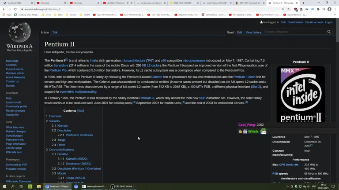
Task: Open the MUSIK bookmarks folder
Action: coord(85,15)
